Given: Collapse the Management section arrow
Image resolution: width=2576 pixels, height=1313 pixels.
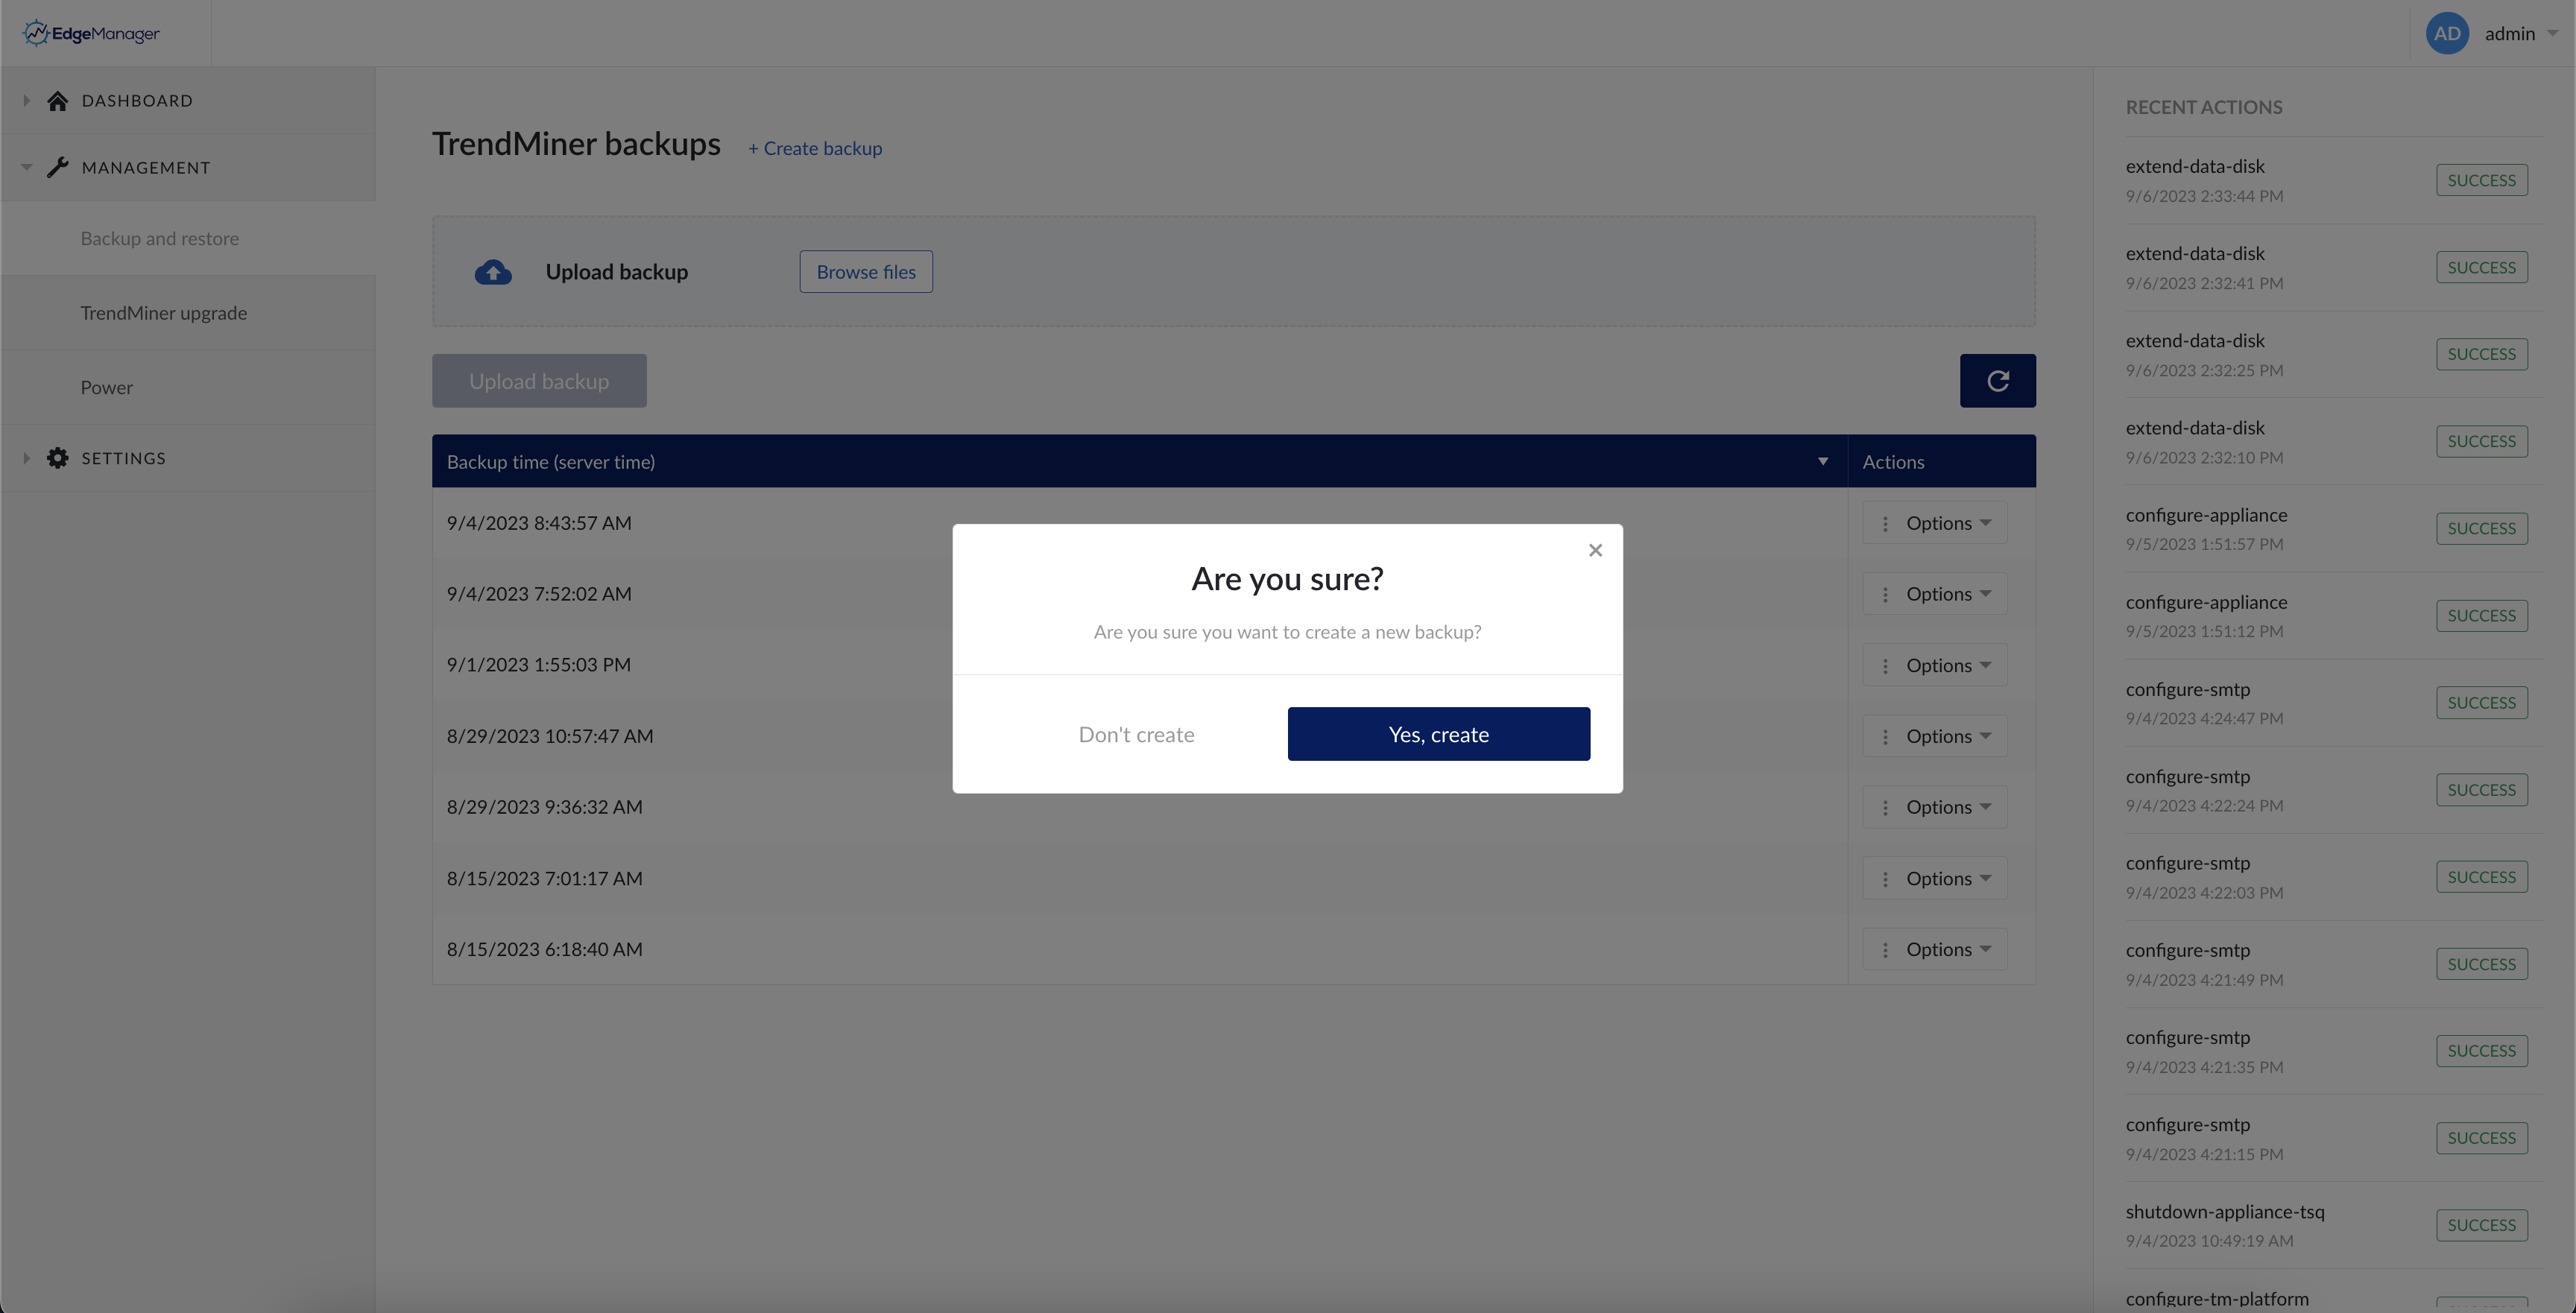Looking at the screenshot, I should pos(27,167).
